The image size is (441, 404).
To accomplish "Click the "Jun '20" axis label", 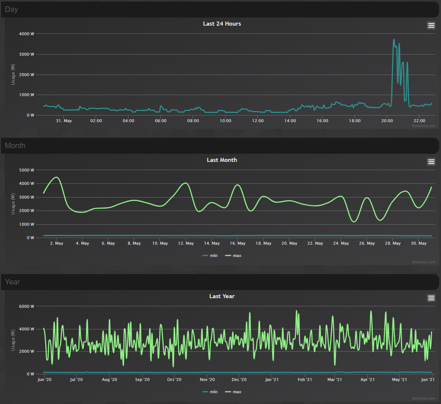I will (45, 379).
